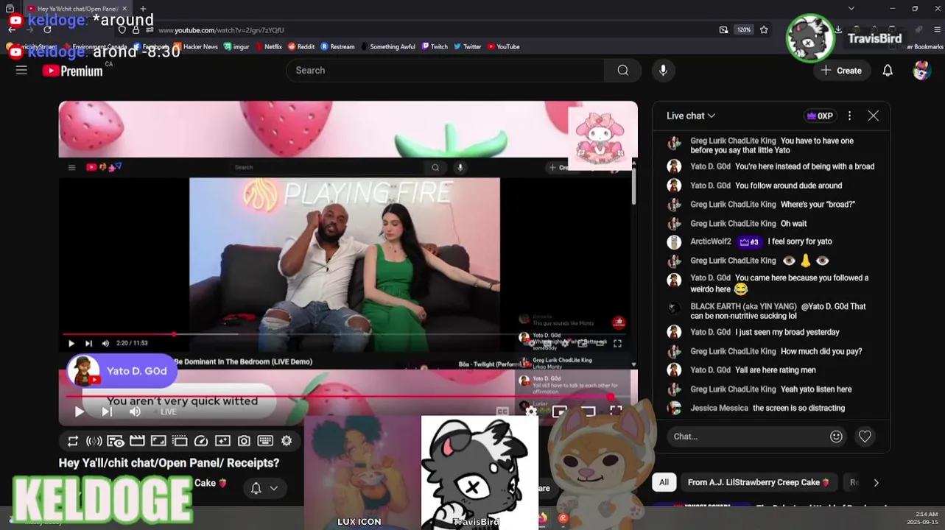Screen dimensions: 945x530
Task: Skip to next video in live player
Action: (107, 411)
